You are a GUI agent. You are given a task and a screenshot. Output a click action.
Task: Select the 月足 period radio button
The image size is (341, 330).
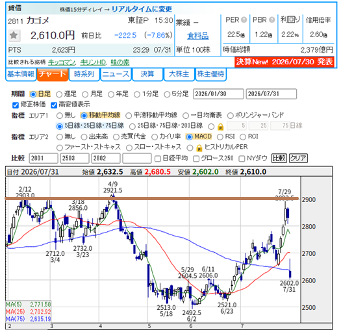tap(85, 94)
